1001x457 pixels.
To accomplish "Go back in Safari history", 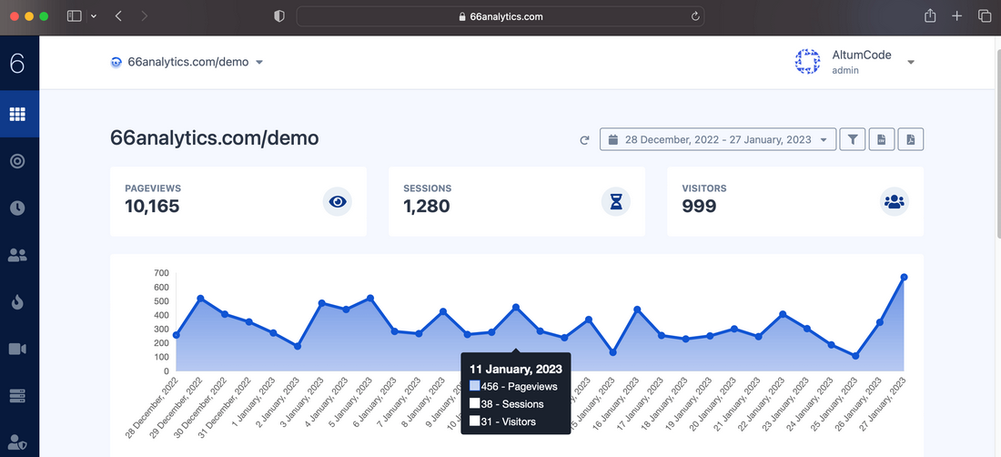I will point(118,16).
